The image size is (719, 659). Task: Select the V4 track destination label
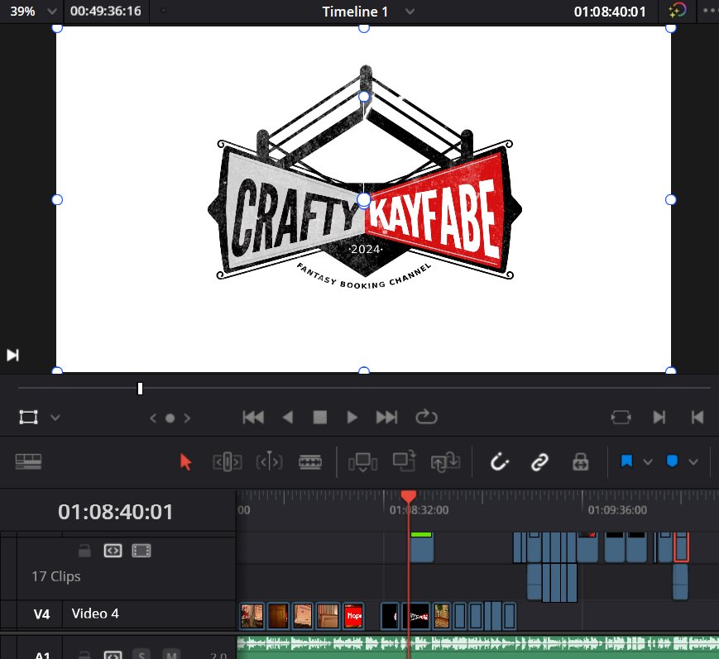[x=41, y=614]
